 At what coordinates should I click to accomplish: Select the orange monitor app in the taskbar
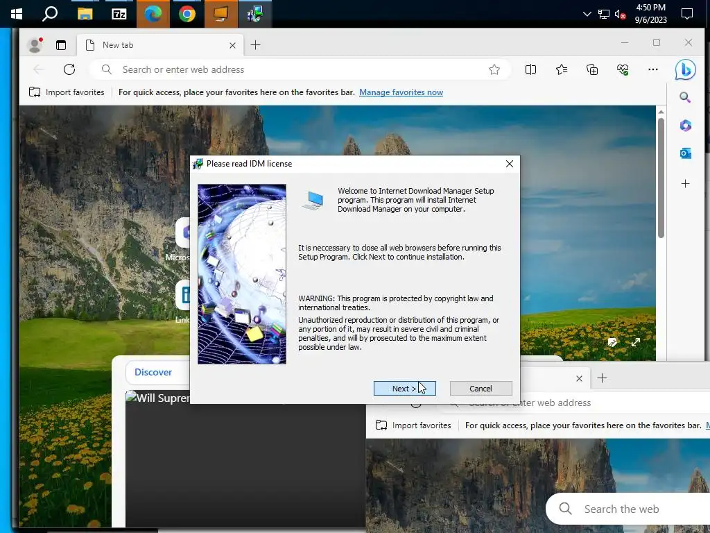221,14
